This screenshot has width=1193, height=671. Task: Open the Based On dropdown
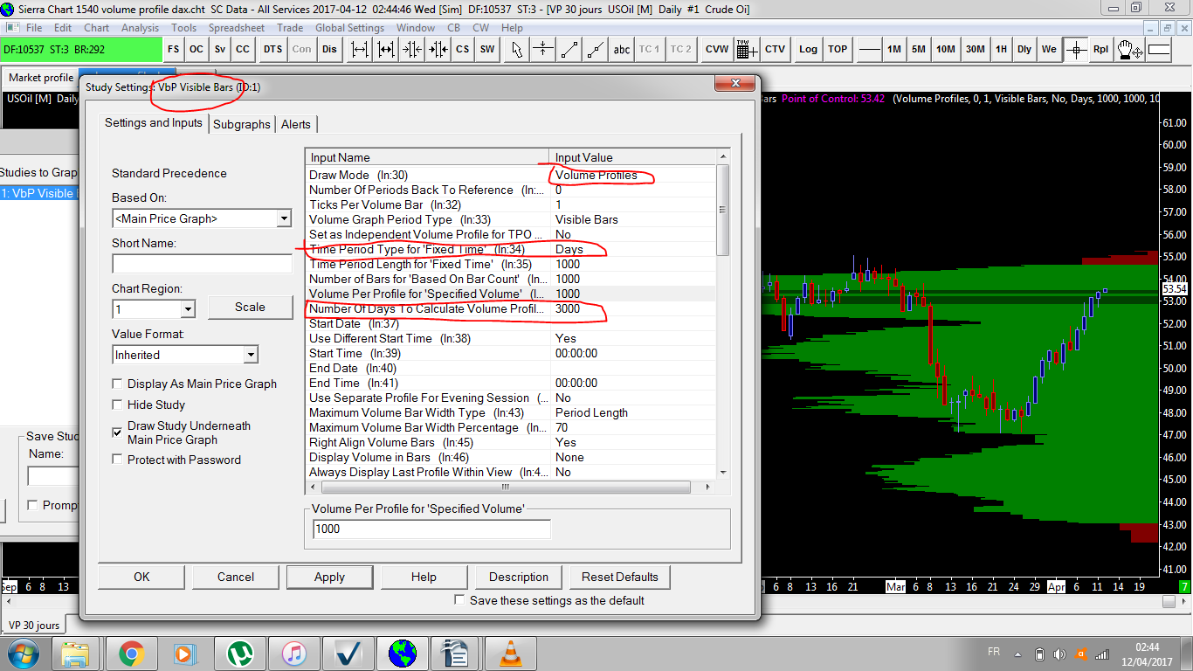click(283, 218)
